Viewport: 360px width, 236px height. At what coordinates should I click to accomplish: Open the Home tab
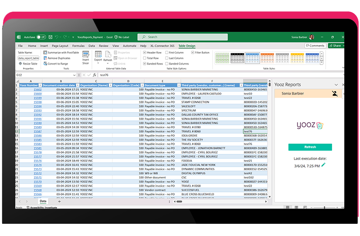pyautogui.click(x=32, y=46)
